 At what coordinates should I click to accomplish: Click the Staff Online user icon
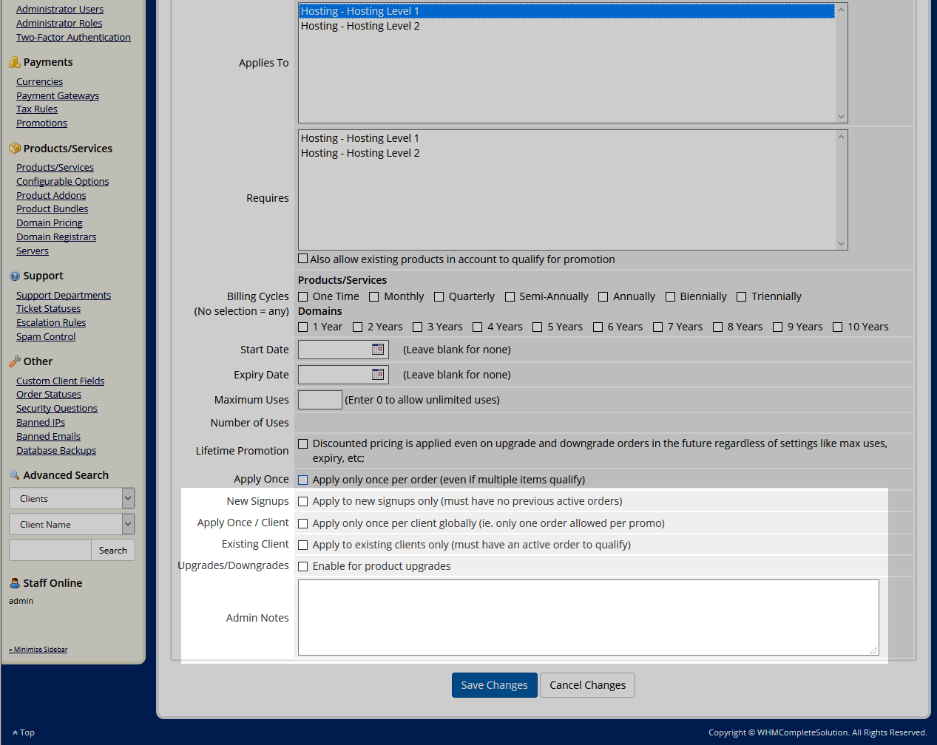coord(14,583)
